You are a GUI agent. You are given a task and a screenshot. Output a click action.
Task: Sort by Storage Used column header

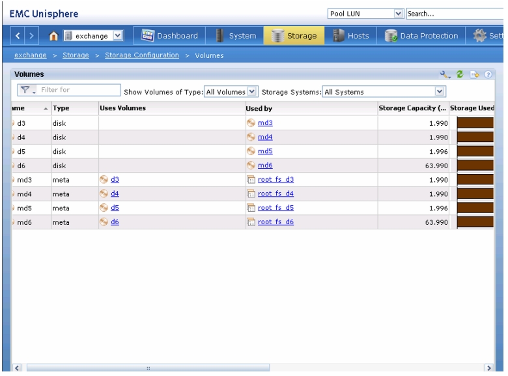472,108
